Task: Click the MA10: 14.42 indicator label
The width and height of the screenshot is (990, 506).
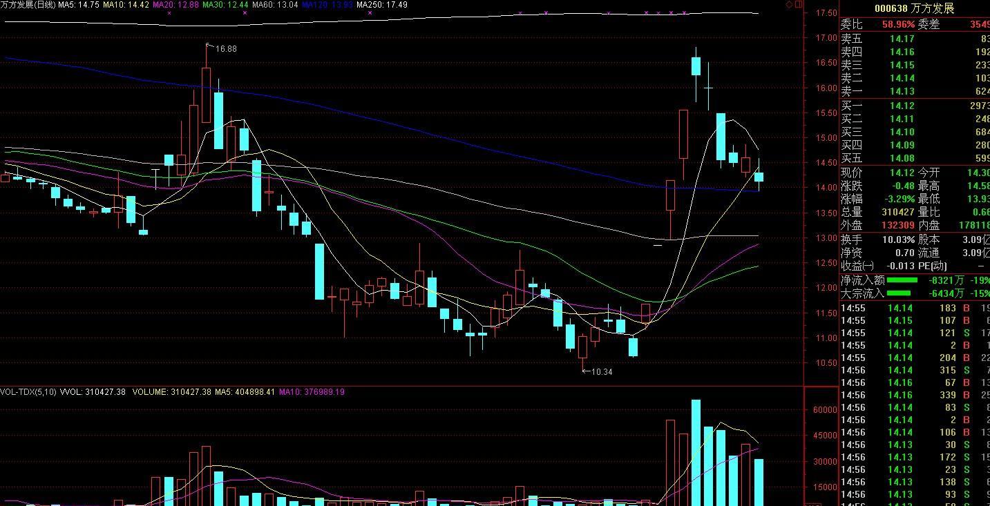Action: pos(126,5)
